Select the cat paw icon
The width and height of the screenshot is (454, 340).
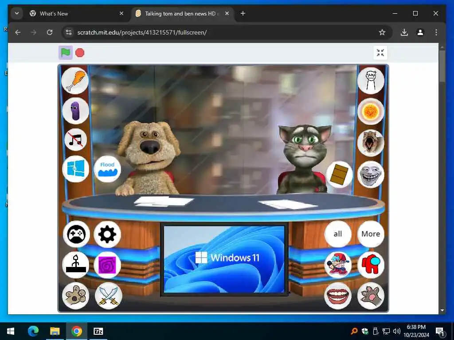point(371,295)
